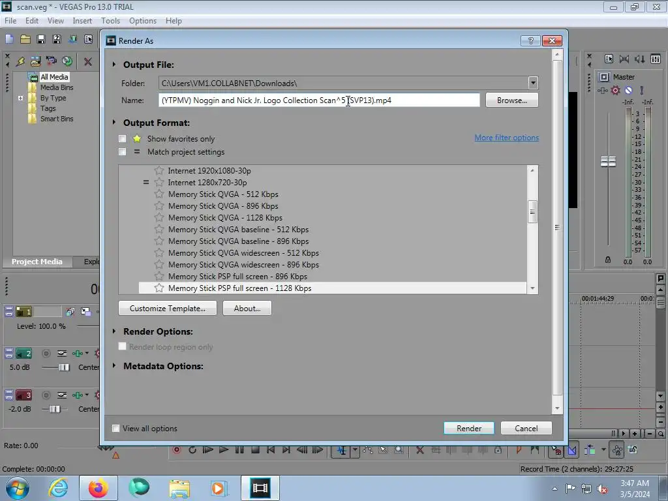This screenshot has height=501, width=668.
Task: Select Internet 1280x720-30p template
Action: (207, 183)
